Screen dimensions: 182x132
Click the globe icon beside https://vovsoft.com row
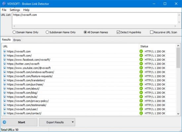(x=5, y=51)
